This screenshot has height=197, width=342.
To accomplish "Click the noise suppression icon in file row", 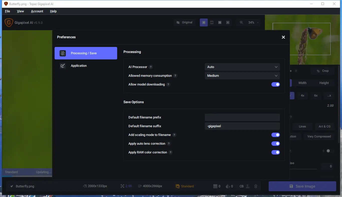I will (215, 186).
